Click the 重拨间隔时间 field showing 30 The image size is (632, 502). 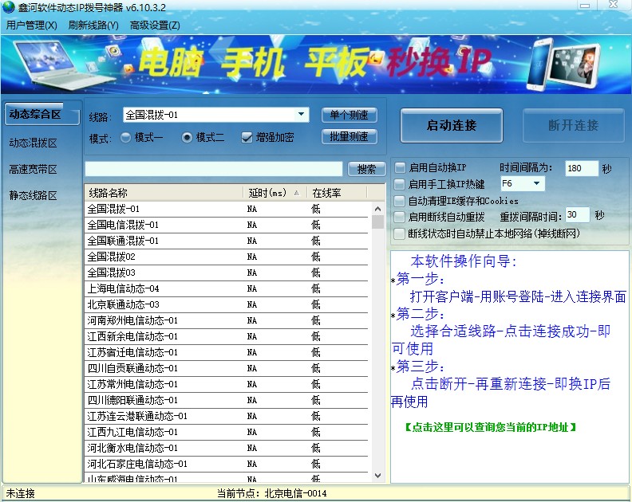(577, 215)
